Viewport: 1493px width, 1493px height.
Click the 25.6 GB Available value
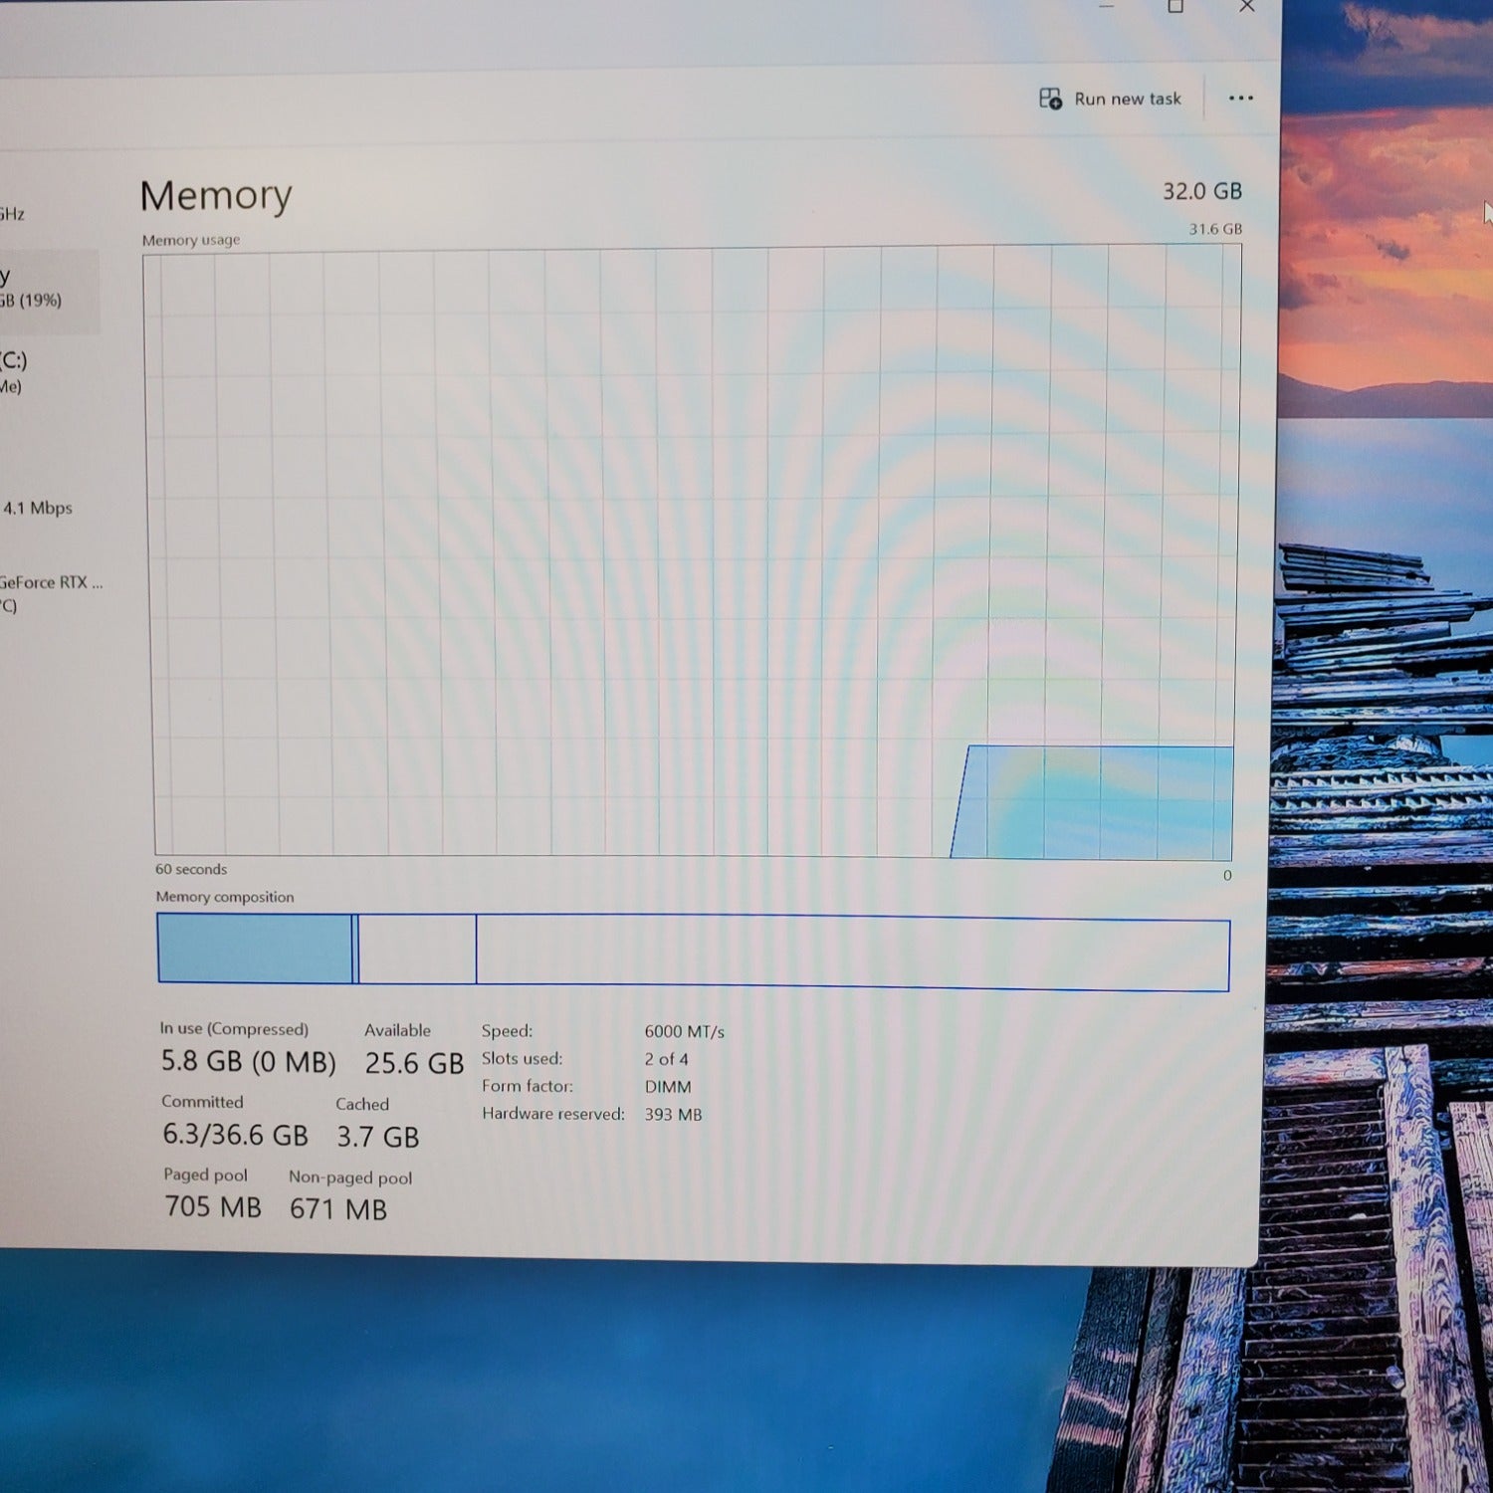click(414, 1063)
